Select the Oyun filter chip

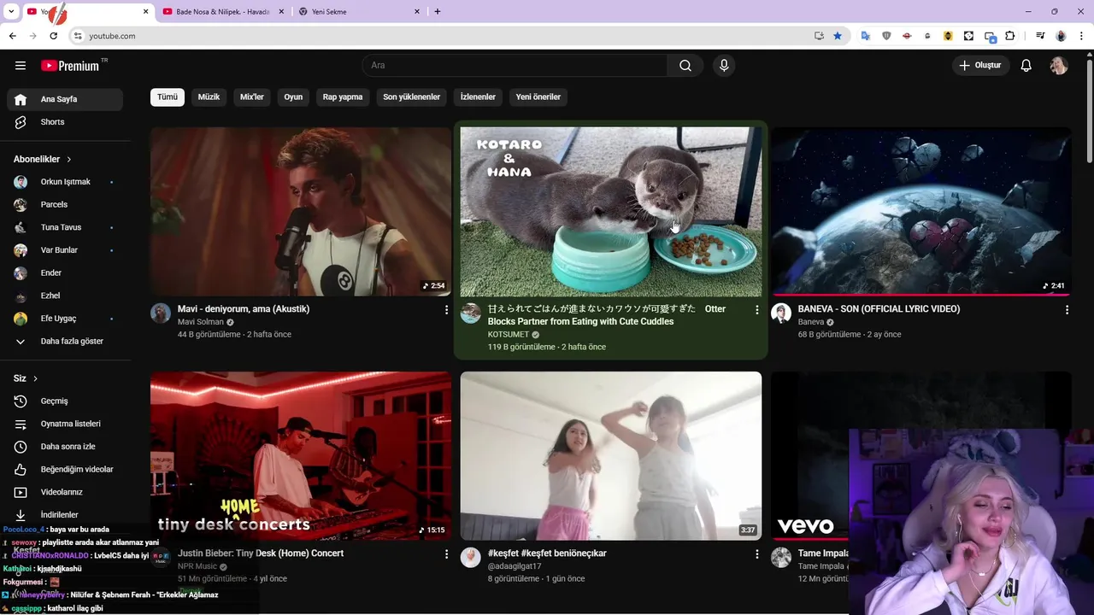point(293,97)
